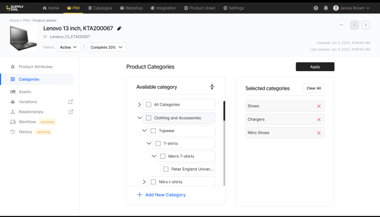
Task: Click the Lenevo_13_KTA00067 product ID text
Action: [70, 37]
